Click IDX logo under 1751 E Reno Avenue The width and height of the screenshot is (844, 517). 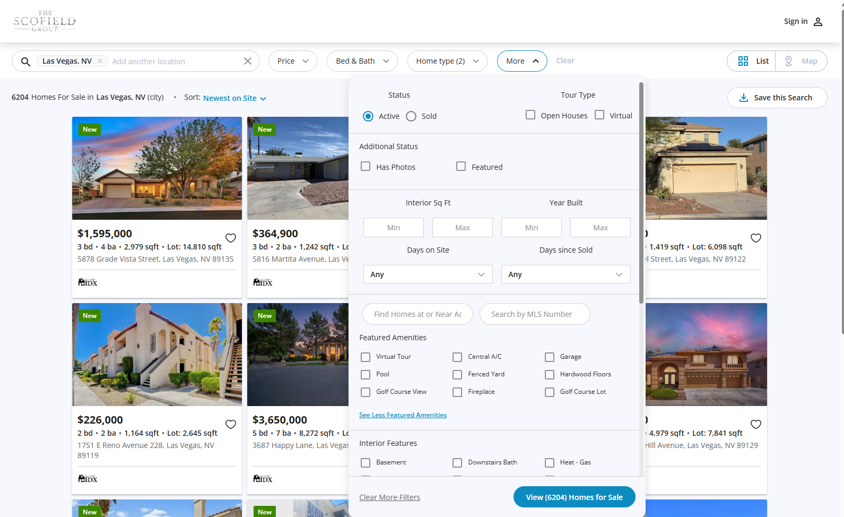88,478
